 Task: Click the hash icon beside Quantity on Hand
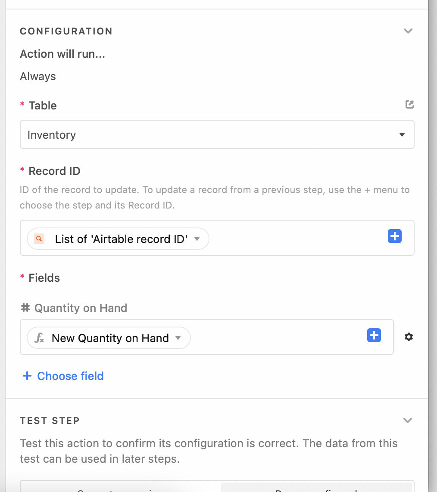[25, 308]
